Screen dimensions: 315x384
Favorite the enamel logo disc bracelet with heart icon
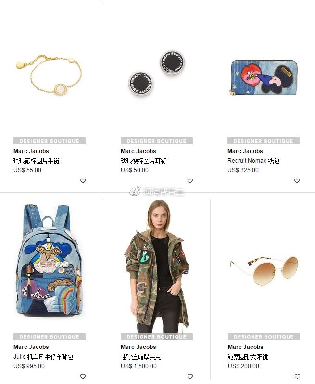coord(83,181)
